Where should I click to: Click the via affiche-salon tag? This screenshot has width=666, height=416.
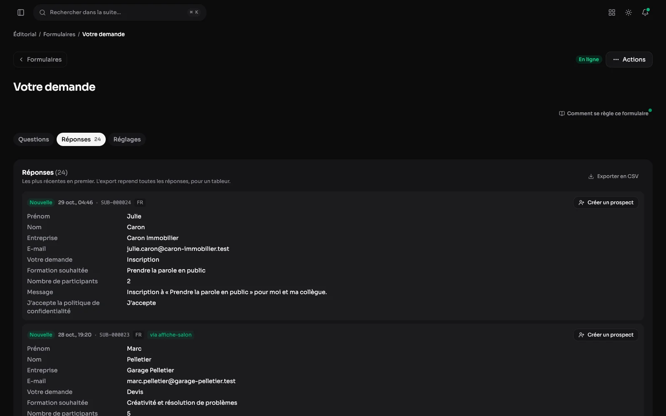pos(171,335)
